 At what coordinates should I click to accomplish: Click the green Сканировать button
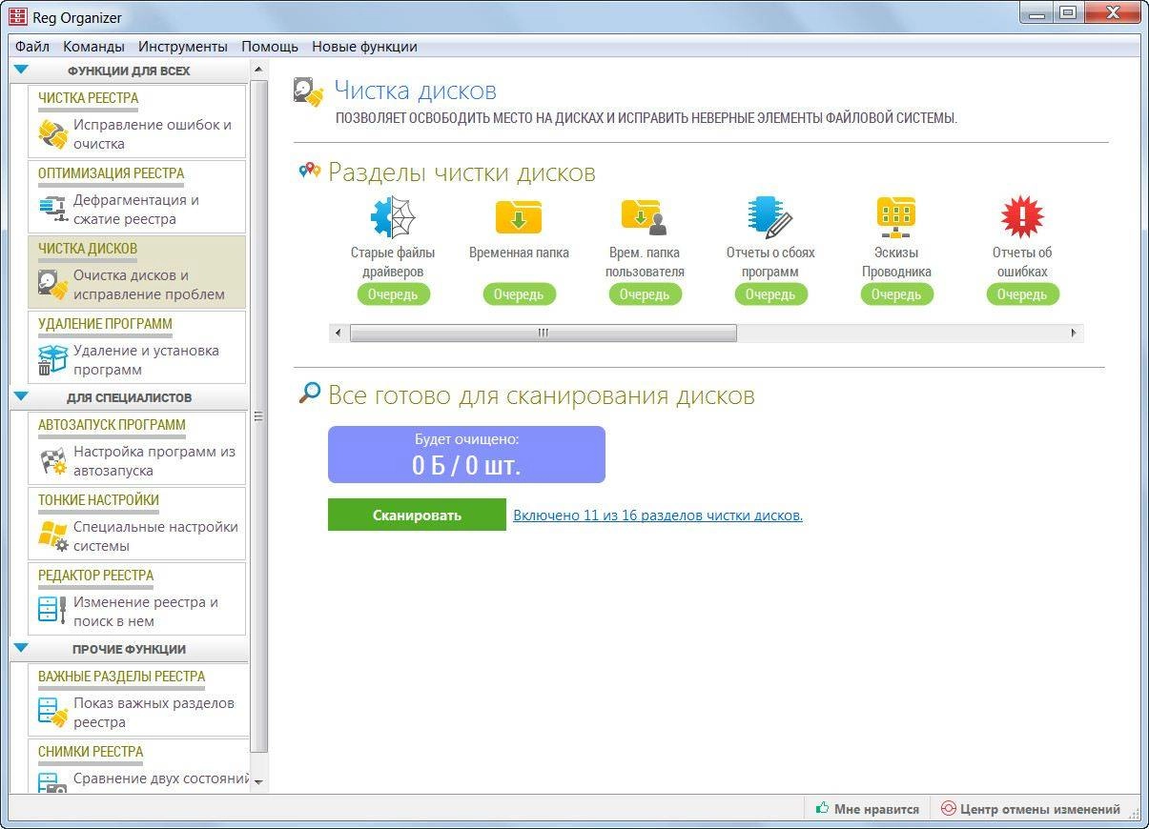click(417, 515)
